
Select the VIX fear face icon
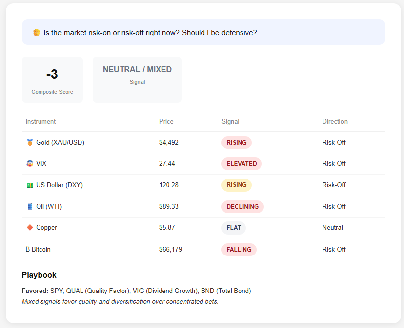[x=30, y=163]
